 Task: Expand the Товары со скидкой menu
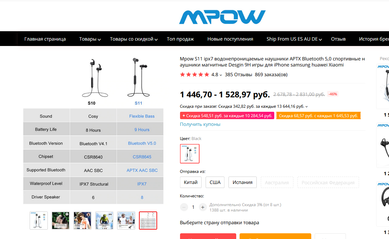click(x=134, y=39)
